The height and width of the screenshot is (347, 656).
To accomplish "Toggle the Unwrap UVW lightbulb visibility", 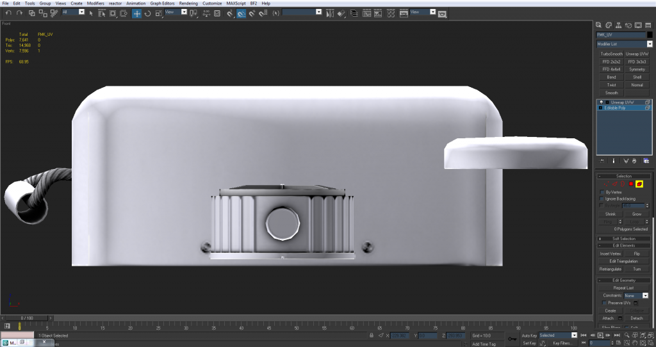I will pos(601,102).
